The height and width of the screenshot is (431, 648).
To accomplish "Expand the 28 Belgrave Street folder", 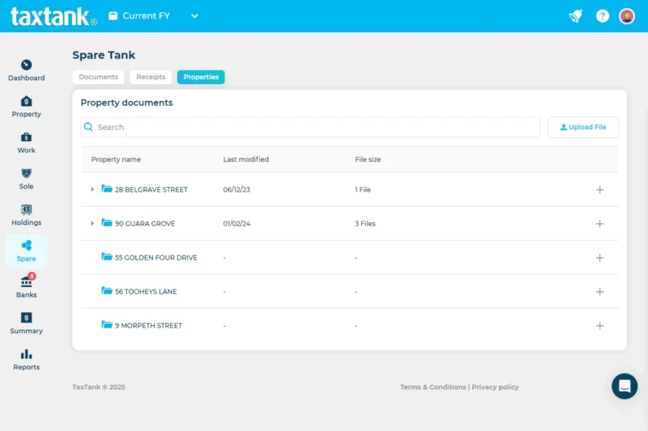I will click(92, 190).
